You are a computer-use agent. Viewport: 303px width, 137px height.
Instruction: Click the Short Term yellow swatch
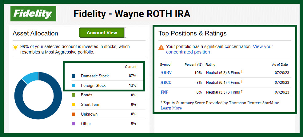(73, 105)
